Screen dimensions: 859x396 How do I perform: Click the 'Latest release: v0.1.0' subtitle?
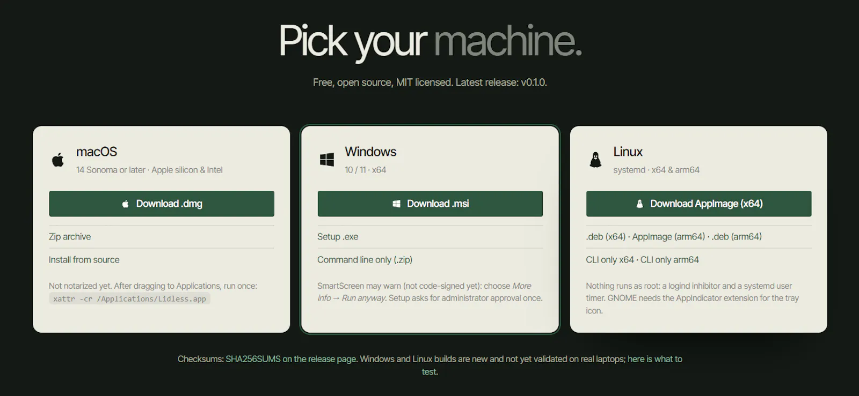pos(501,83)
